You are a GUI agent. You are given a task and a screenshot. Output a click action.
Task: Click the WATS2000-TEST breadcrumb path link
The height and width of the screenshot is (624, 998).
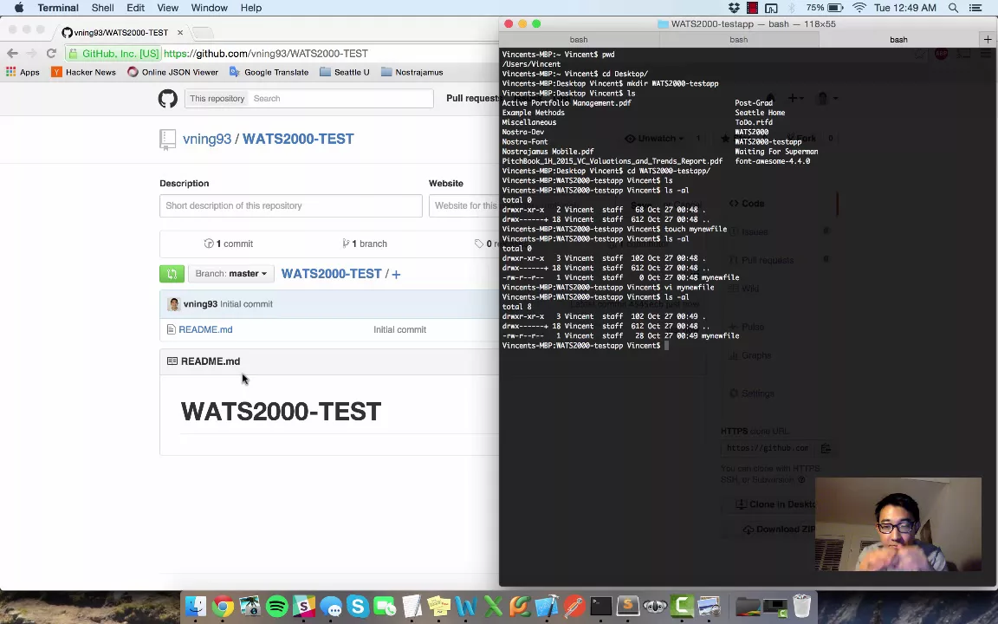(x=331, y=274)
